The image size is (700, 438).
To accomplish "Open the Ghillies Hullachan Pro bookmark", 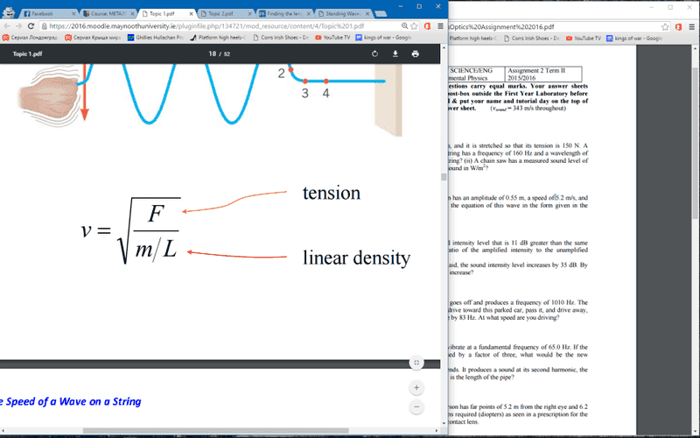I will point(156,38).
